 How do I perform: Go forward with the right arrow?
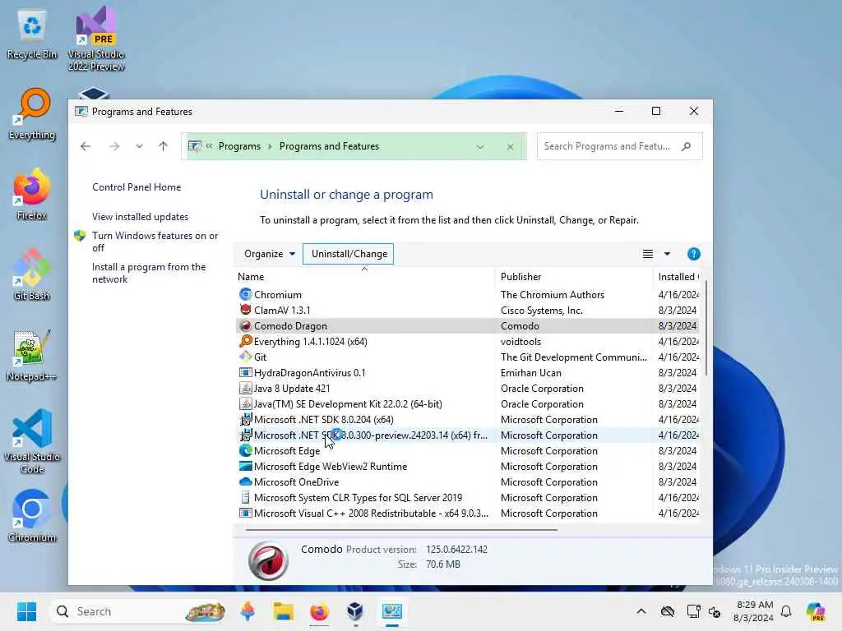click(x=114, y=146)
